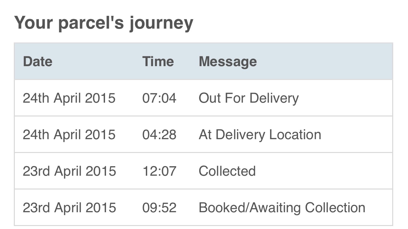Viewport: 408px width, 229px height.
Task: Click the Out For Delivery message
Action: click(249, 98)
